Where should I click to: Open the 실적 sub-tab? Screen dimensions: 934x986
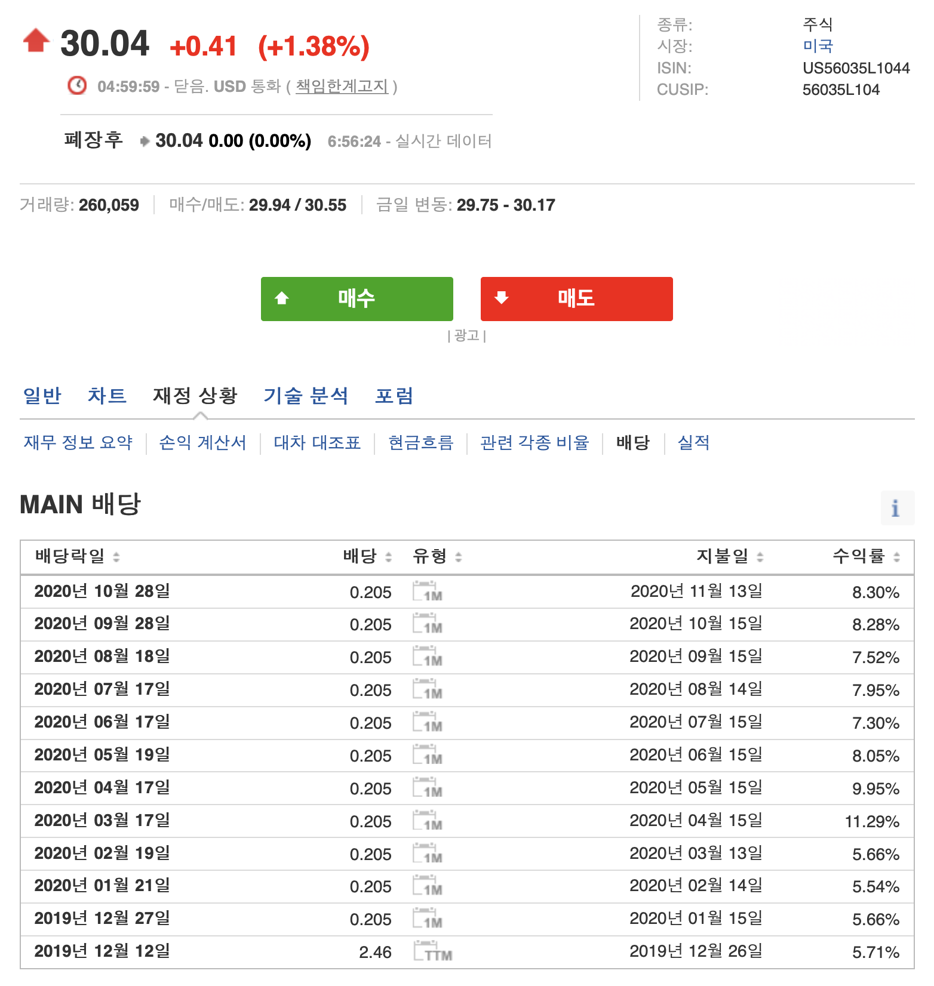(694, 442)
